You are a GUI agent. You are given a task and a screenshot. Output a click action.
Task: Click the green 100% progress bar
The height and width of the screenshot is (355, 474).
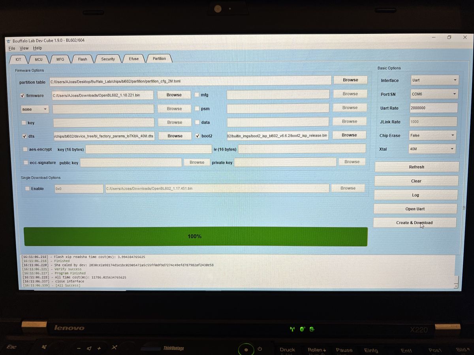click(196, 236)
